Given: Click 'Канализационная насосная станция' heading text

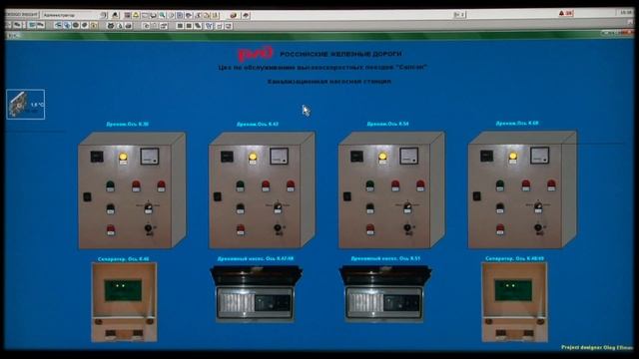Looking at the screenshot, I should click(x=328, y=82).
